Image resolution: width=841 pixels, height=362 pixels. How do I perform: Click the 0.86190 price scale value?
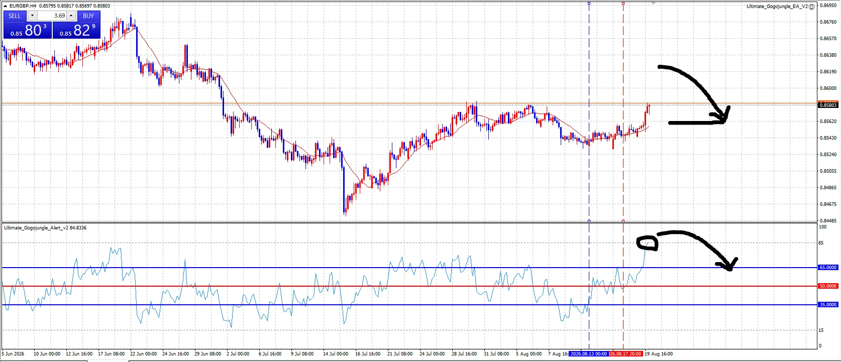[828, 72]
